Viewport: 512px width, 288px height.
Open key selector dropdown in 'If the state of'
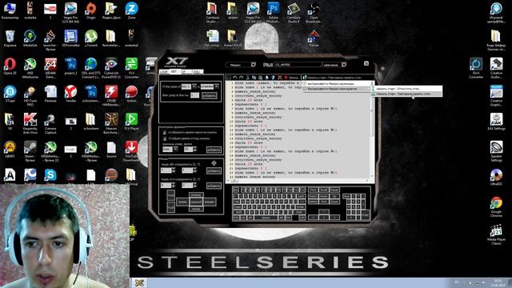194,86
